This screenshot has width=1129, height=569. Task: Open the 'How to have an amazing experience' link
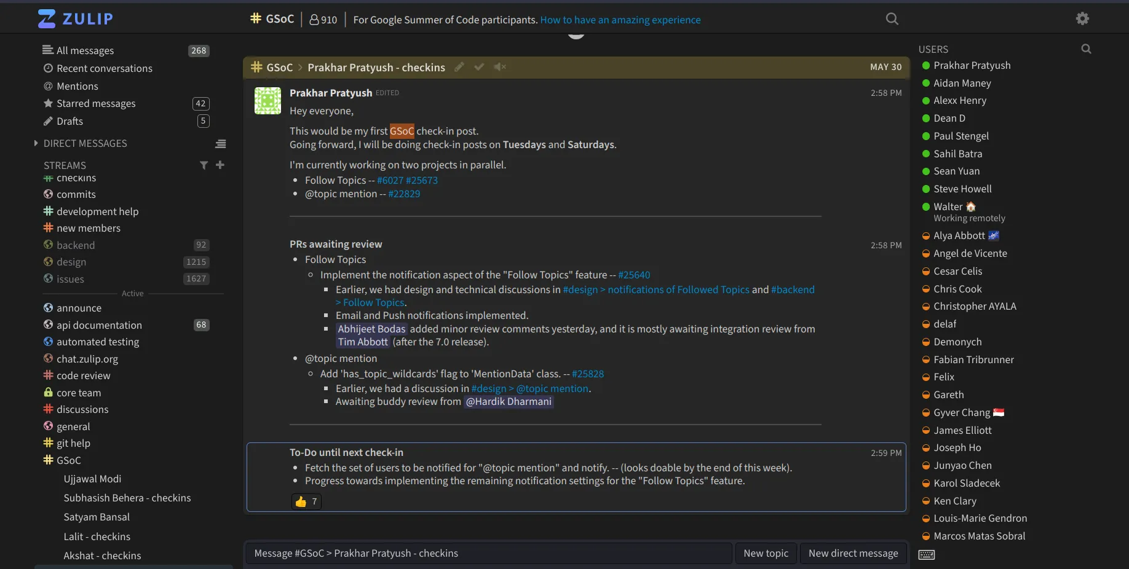click(620, 20)
